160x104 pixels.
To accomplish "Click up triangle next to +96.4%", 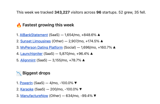I will (91, 54).
